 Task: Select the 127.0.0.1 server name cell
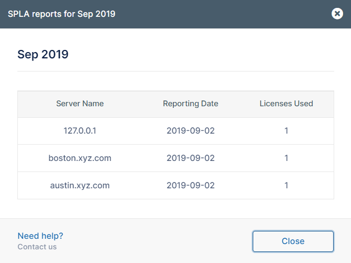pyautogui.click(x=80, y=131)
